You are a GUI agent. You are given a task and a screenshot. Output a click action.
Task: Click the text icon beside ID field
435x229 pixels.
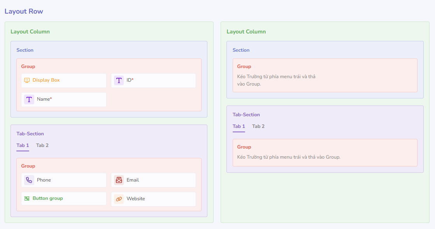point(119,80)
